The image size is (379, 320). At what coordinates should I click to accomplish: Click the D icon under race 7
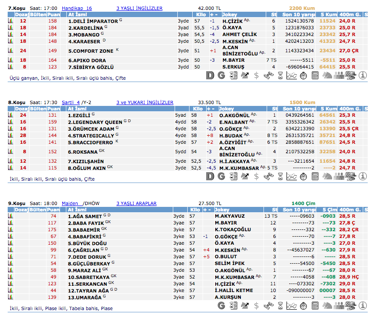click(x=210, y=75)
